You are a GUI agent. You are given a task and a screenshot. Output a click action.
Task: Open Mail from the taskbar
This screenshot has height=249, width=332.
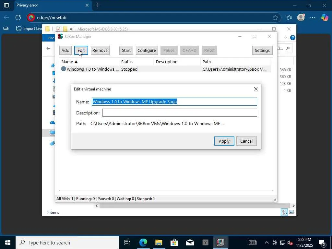coord(190,243)
